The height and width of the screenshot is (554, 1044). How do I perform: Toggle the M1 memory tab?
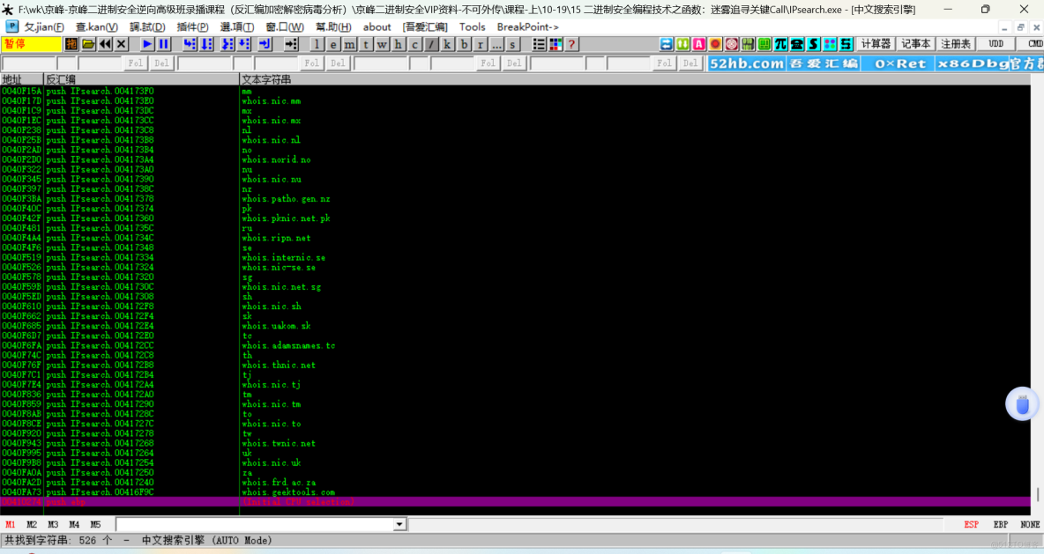coord(11,525)
